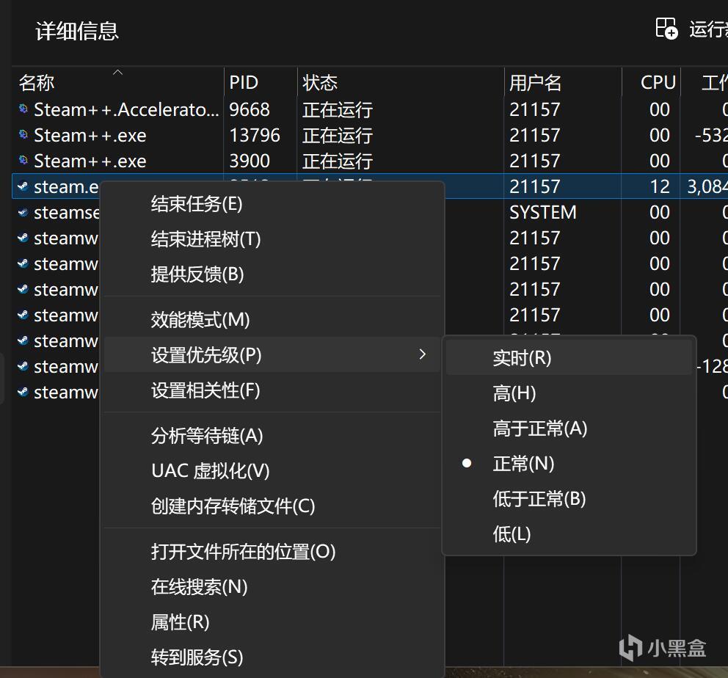Click the 详细信息 page title

(77, 31)
